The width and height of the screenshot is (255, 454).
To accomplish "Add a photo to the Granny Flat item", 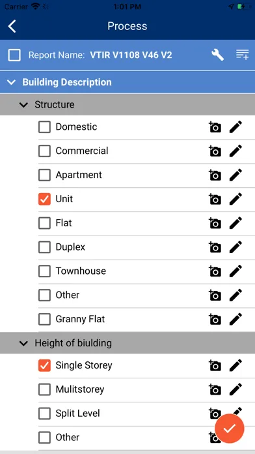I will [x=215, y=320].
